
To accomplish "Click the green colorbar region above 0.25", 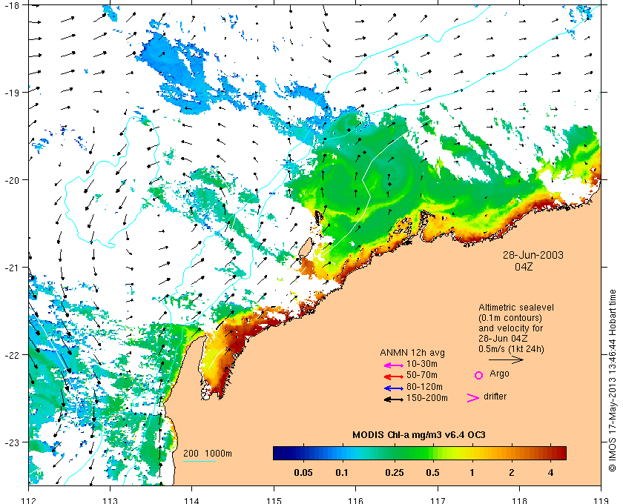I will coord(395,453).
